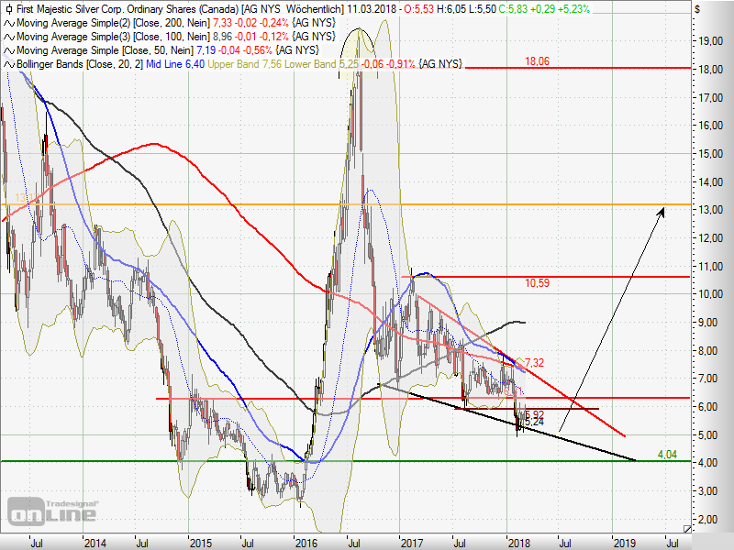
Task: Click the +5,23% change in header
Action: 575,9
